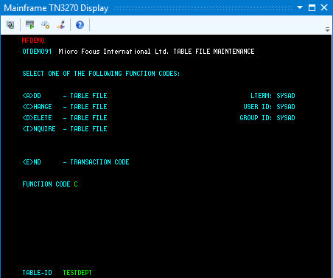Maximize the Mainframe TN3270 Display panel
333x278 pixels.
312,7
